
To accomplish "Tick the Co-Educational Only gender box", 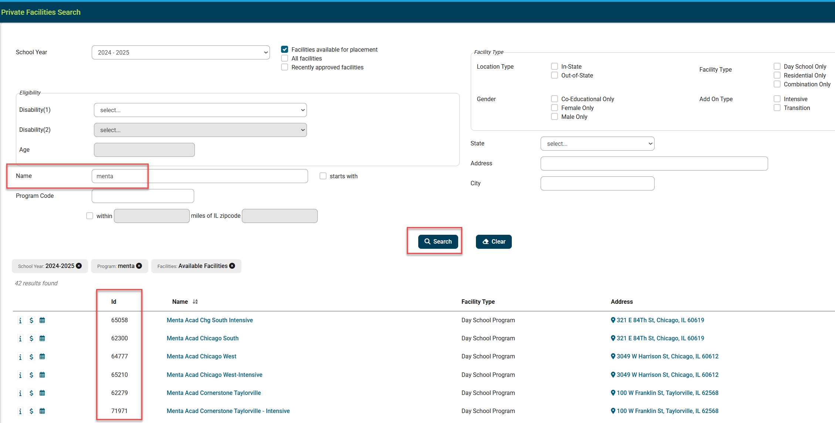I will pos(555,99).
